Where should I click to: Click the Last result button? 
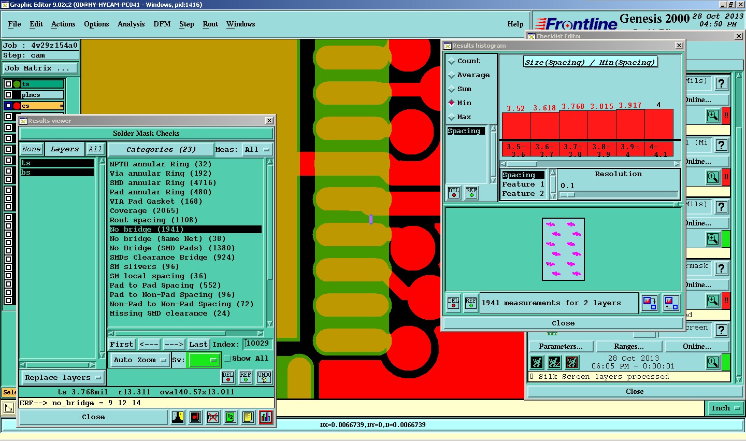tap(198, 345)
